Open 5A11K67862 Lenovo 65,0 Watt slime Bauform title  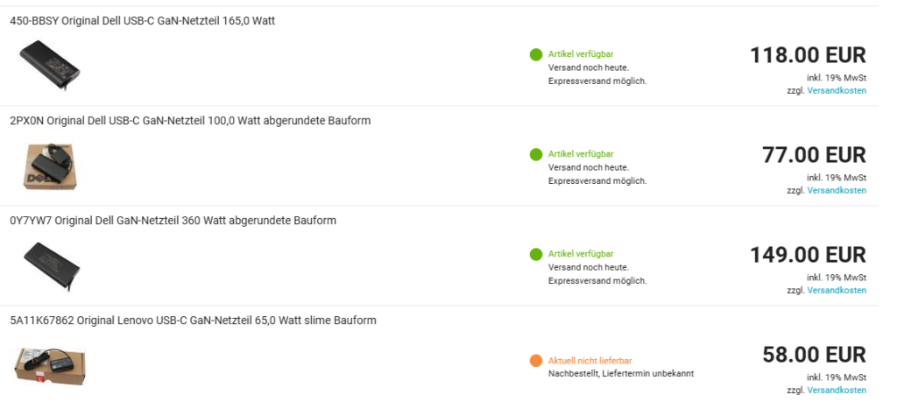[x=194, y=321]
